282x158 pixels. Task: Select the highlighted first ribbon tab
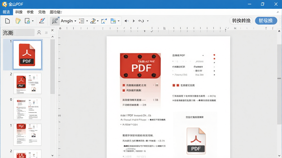click(6, 12)
